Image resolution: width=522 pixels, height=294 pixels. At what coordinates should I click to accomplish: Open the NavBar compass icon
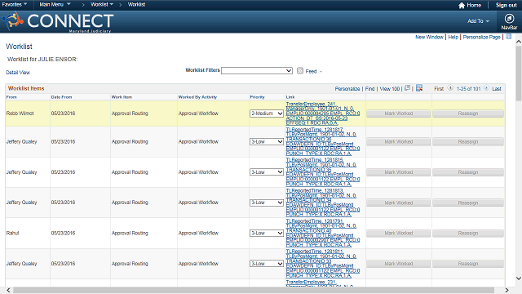pyautogui.click(x=509, y=18)
